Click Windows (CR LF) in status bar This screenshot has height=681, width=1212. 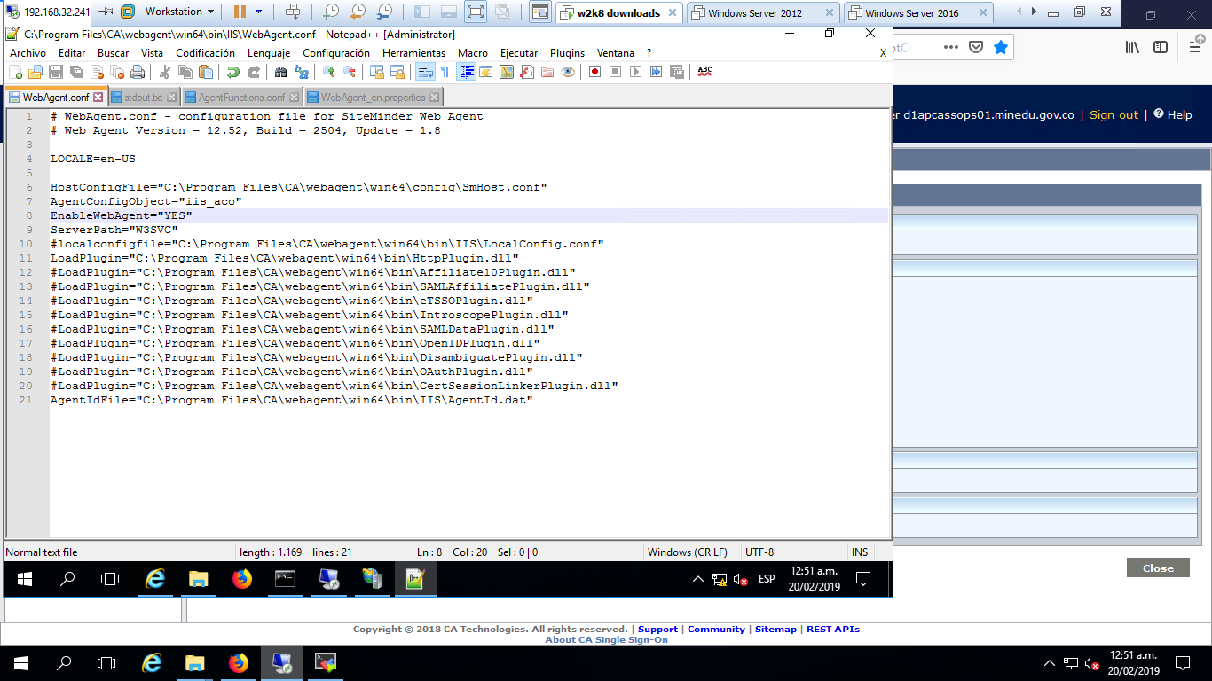tap(688, 552)
